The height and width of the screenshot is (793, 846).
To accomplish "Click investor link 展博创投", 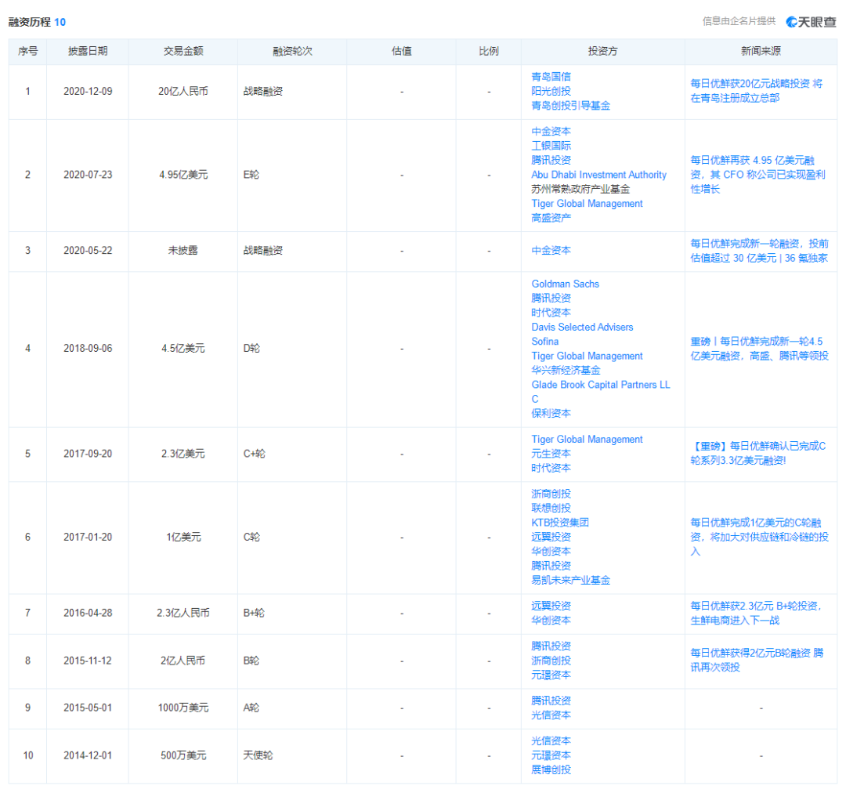I will pyautogui.click(x=551, y=769).
